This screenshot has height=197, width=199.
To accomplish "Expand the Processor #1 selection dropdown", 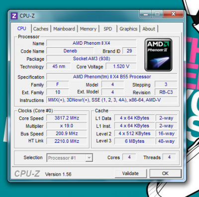I will [89, 158].
